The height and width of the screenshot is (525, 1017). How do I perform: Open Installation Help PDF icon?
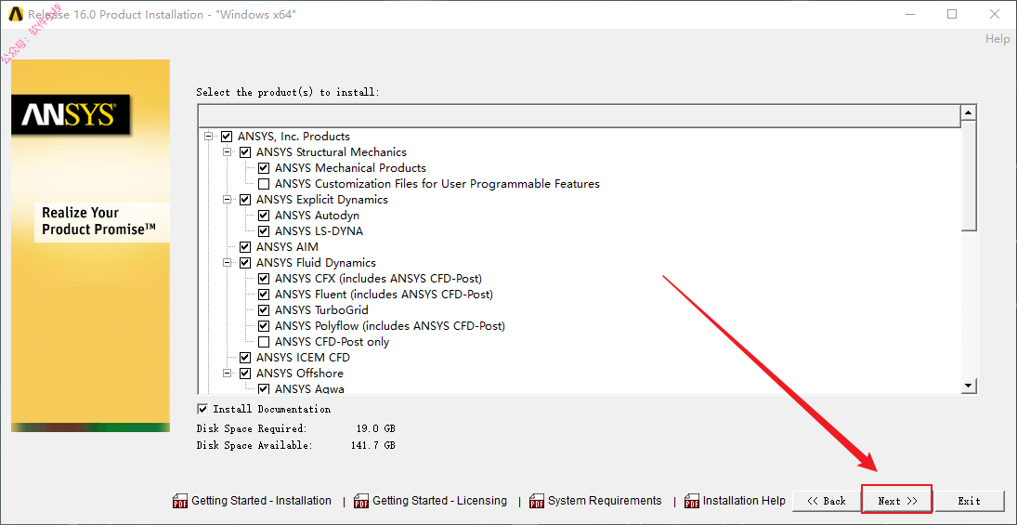(691, 501)
